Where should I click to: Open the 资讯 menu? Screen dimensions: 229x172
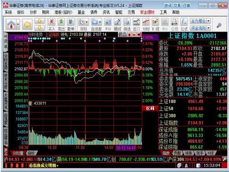(x=106, y=12)
